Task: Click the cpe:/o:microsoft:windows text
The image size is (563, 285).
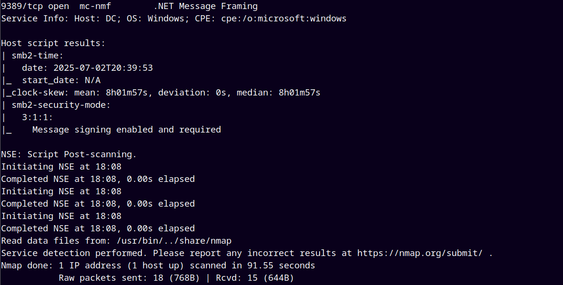Action: [284, 18]
